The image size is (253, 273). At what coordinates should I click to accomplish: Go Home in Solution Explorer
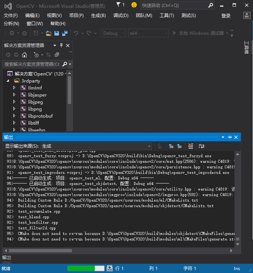coord(24,55)
